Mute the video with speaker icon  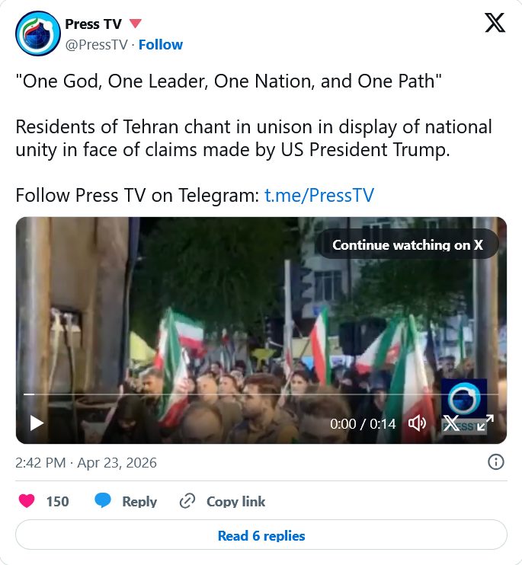pos(417,423)
